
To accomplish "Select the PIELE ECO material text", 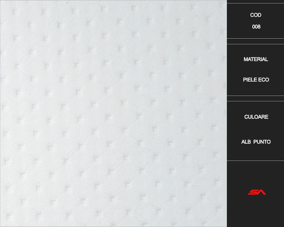I will 256,80.
